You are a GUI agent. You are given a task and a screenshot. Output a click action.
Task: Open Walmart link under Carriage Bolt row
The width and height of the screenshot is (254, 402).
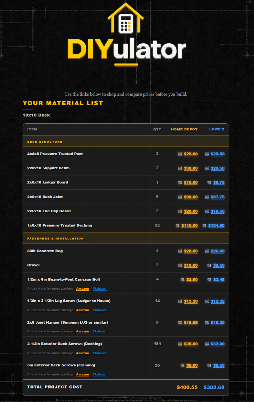coord(100,289)
